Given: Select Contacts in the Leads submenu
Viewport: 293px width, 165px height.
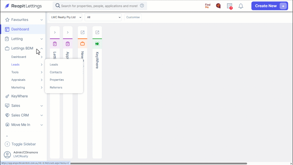Looking at the screenshot, I should pos(56,72).
